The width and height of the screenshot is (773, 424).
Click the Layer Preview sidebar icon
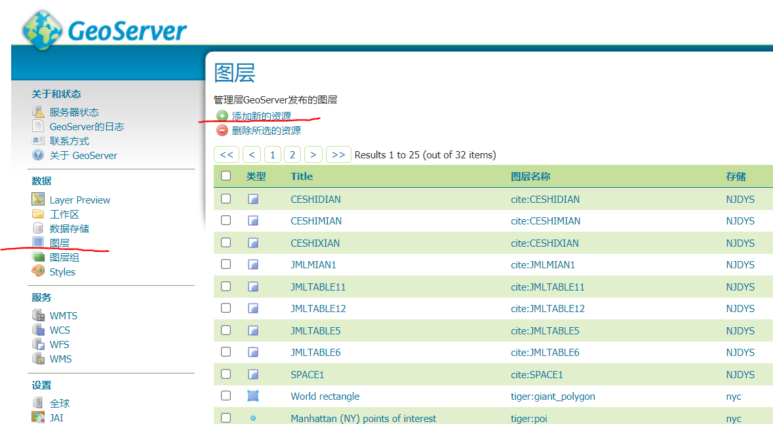(38, 200)
